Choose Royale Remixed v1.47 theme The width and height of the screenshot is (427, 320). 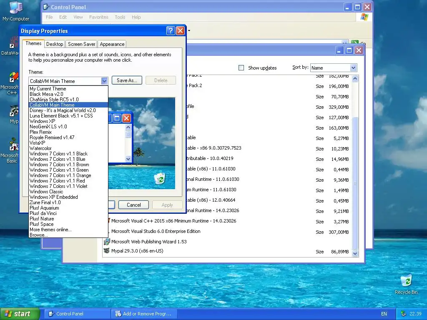(68, 137)
